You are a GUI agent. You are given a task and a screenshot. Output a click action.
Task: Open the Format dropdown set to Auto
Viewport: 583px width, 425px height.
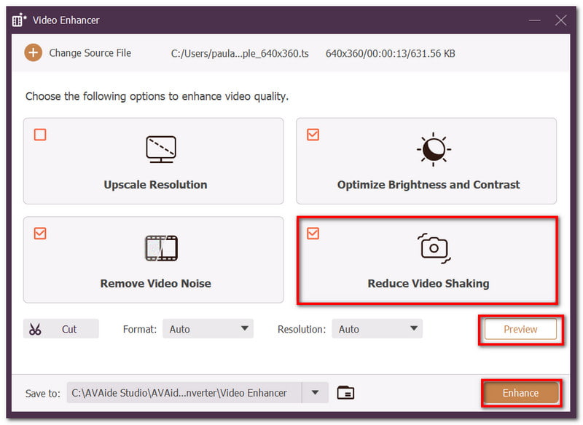pyautogui.click(x=208, y=329)
